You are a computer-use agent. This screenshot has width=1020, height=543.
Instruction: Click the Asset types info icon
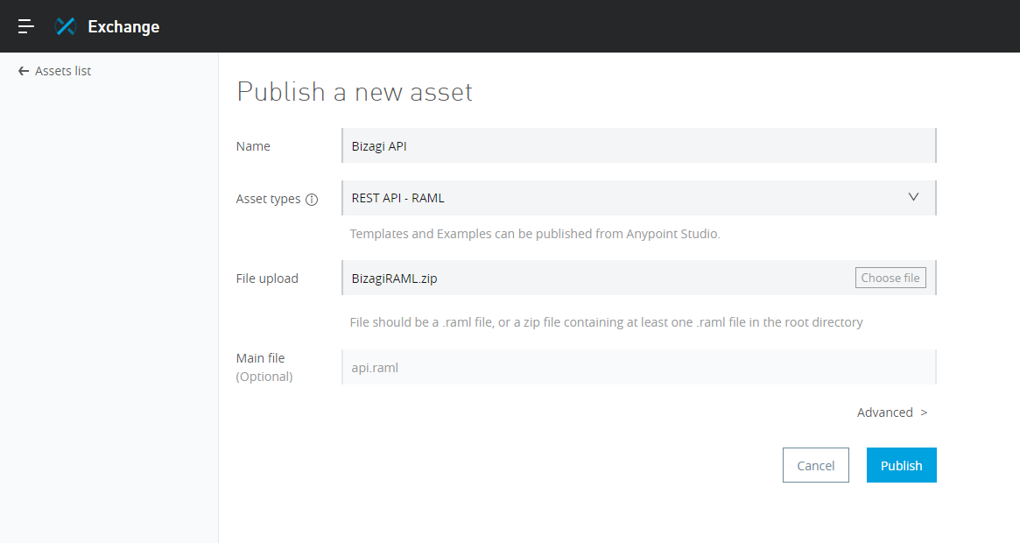tap(312, 200)
